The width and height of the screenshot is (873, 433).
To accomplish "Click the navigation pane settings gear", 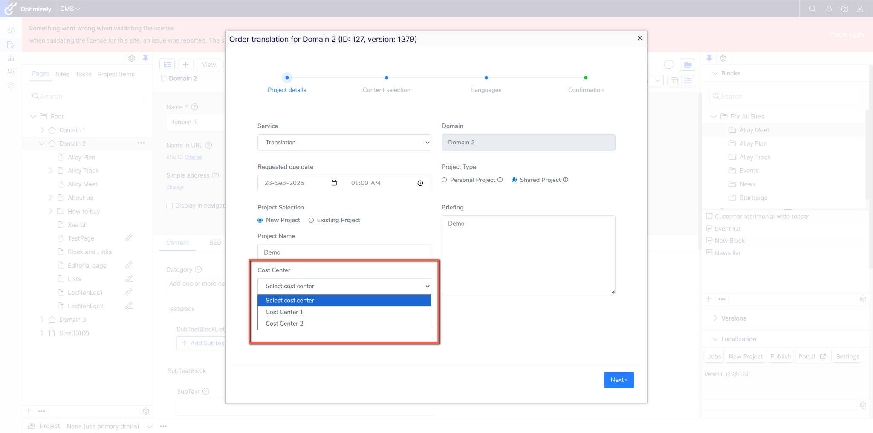I will [132, 58].
